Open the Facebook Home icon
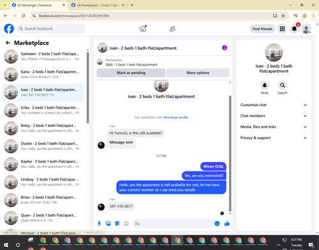The width and height of the screenshot is (319, 250). click(x=143, y=29)
